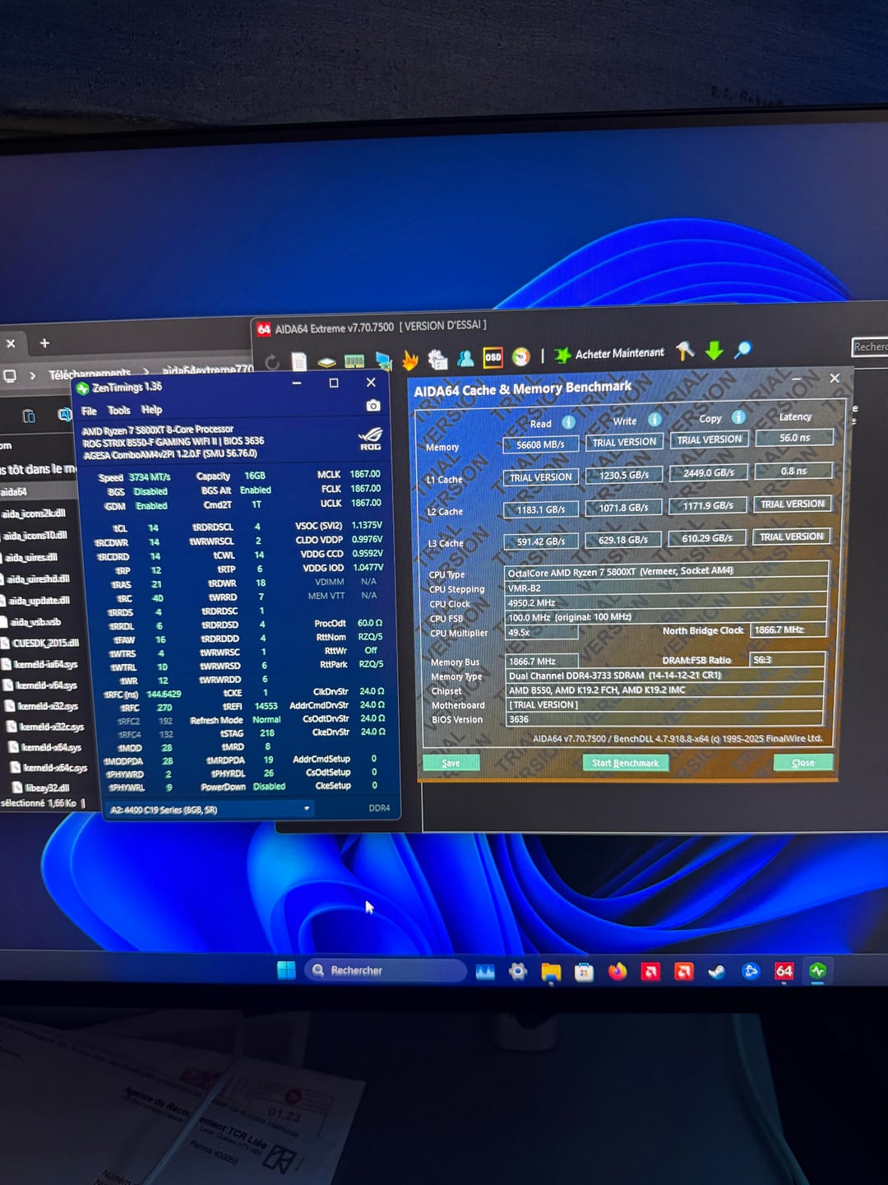The height and width of the screenshot is (1185, 888).
Task: Click Acheter Maintenant in the AIDA64 toolbar
Action: 619,354
